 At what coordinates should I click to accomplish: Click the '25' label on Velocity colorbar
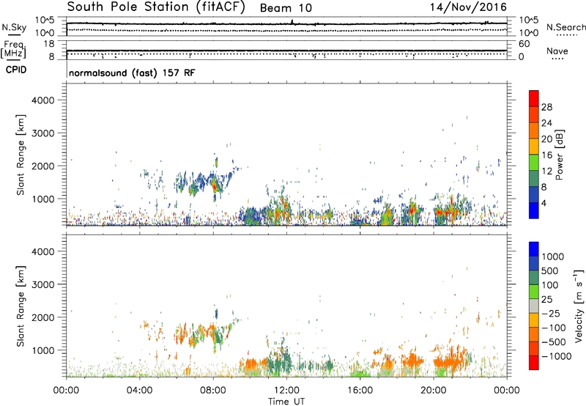[547, 300]
